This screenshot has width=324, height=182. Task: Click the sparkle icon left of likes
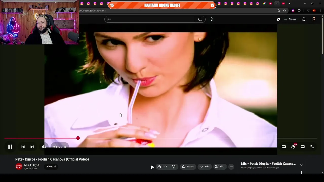pyautogui.click(x=152, y=167)
